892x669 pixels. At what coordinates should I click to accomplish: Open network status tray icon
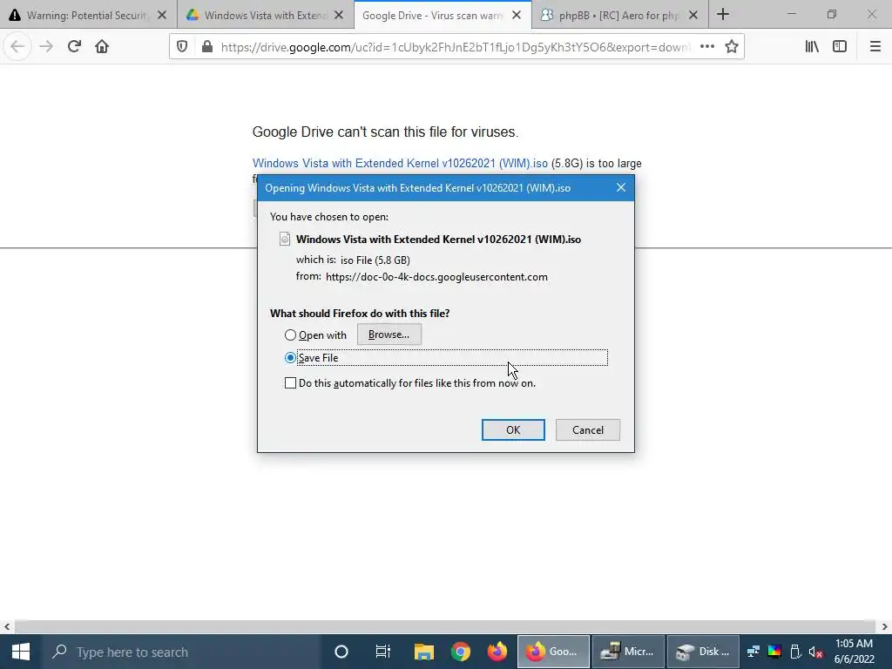(753, 652)
